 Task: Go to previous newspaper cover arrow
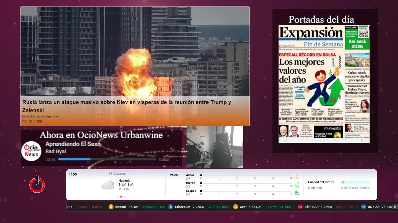(x=286, y=141)
